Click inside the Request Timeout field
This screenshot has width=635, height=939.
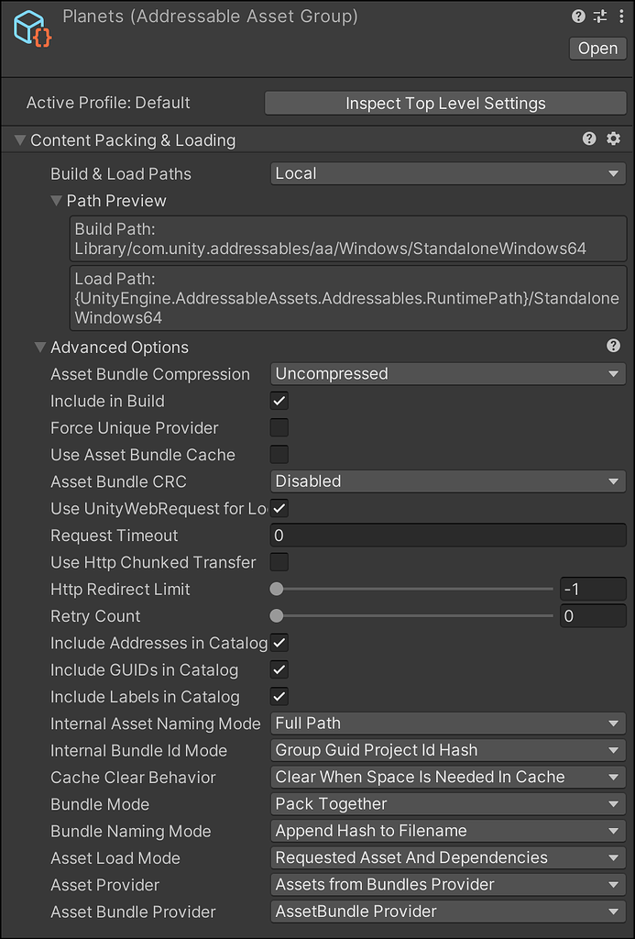(x=447, y=535)
